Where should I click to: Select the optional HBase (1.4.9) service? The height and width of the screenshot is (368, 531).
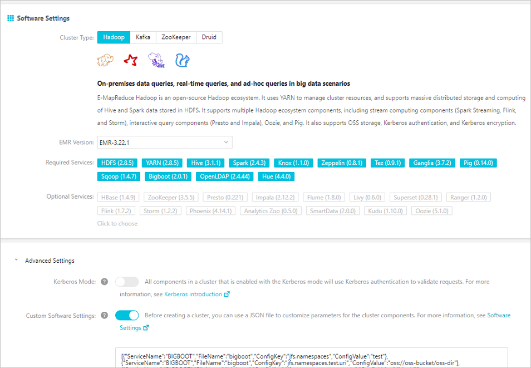pos(118,197)
